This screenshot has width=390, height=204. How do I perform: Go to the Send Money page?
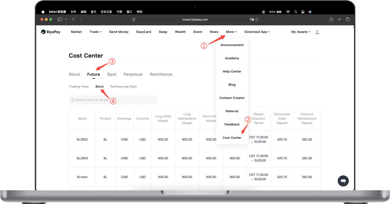tap(119, 32)
